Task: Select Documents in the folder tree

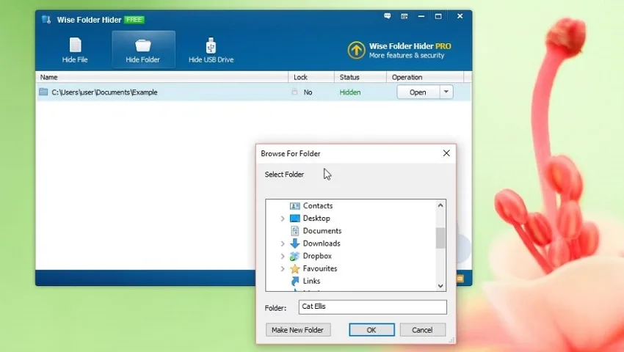Action: (x=322, y=231)
